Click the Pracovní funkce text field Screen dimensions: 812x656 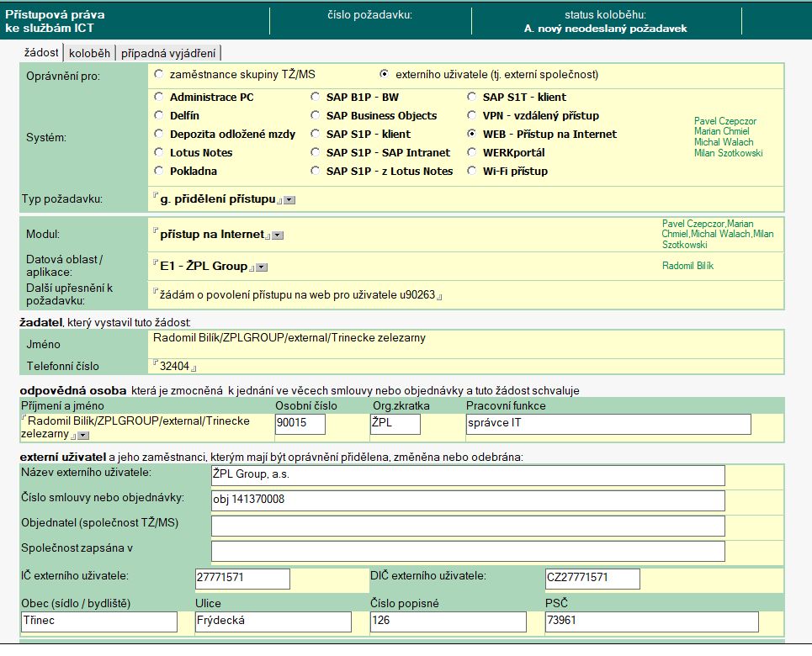(608, 424)
